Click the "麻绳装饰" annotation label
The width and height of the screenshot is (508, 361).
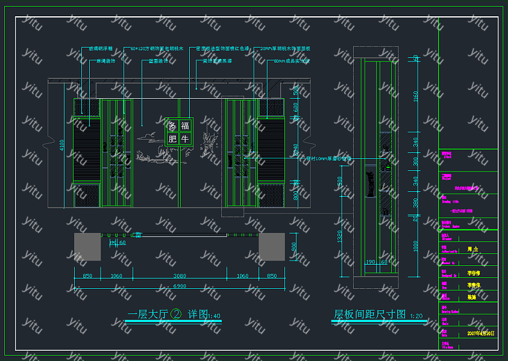point(106,61)
